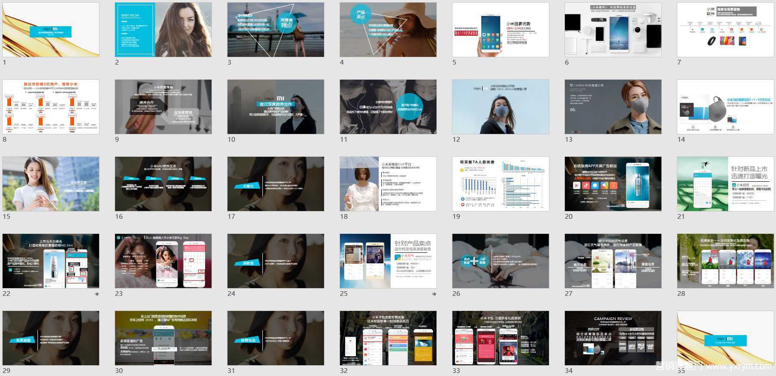Select slide 24 thumbnail
This screenshot has height=376, width=776.
click(x=276, y=261)
